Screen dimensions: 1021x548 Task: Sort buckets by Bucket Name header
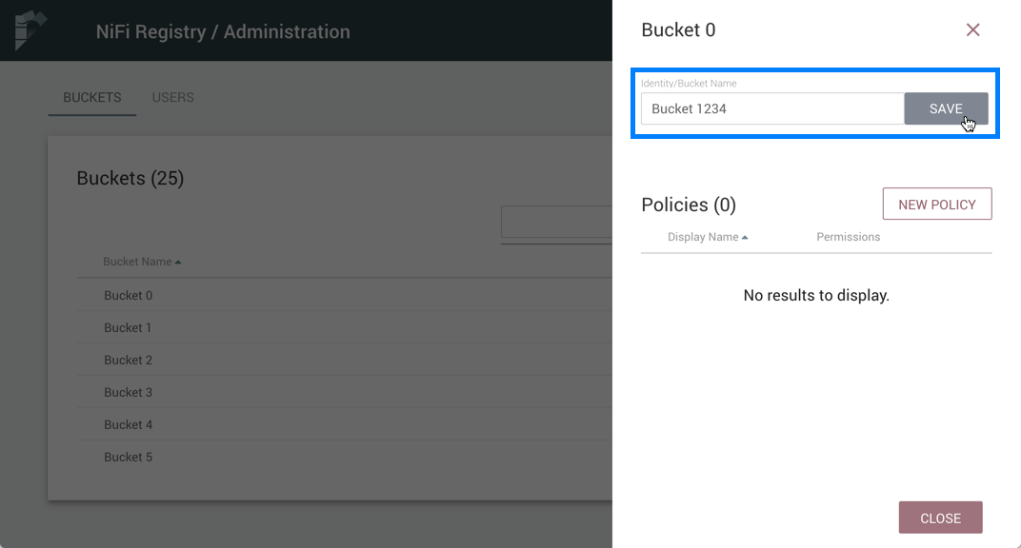click(x=141, y=262)
